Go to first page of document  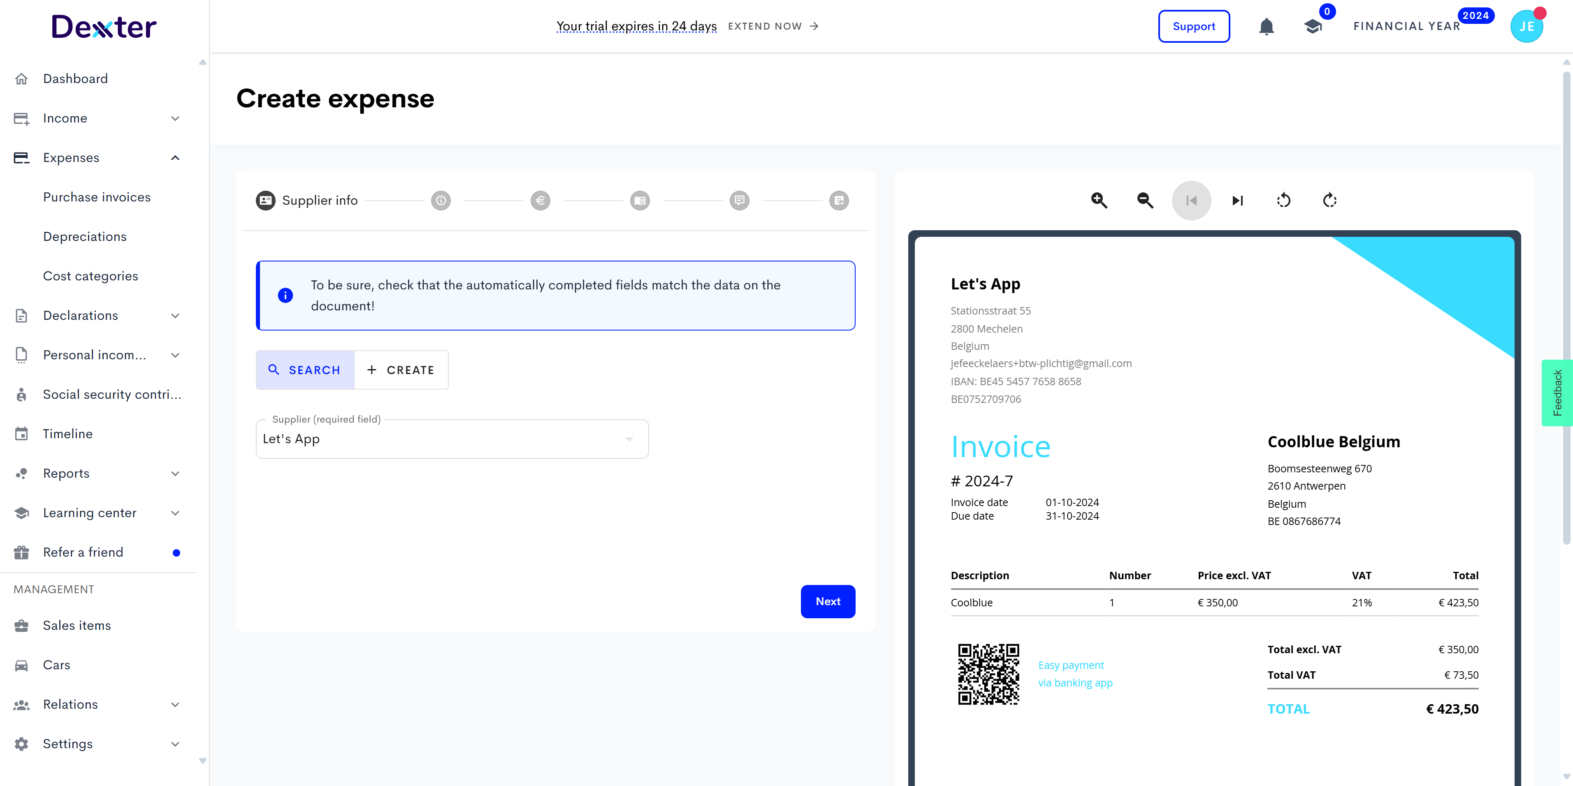1191,200
